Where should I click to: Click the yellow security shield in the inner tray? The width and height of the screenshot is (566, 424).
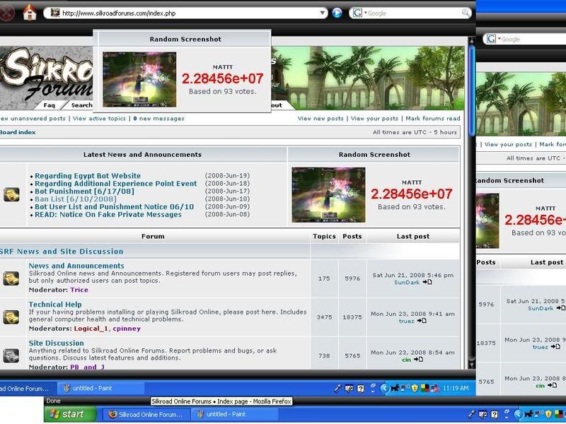coord(415,388)
